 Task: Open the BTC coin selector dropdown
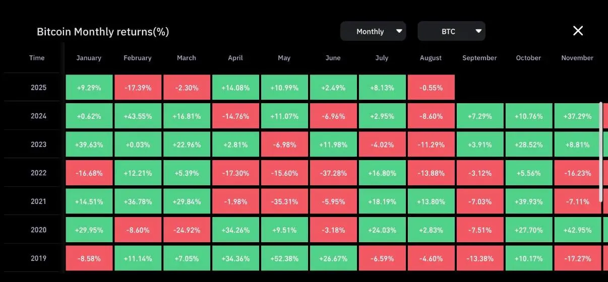coord(451,31)
